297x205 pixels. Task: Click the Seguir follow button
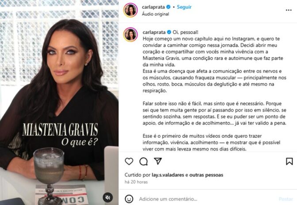pos(184,7)
